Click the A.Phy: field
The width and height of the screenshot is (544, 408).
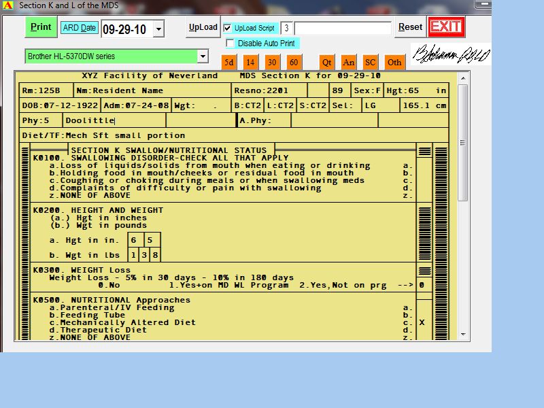point(264,120)
